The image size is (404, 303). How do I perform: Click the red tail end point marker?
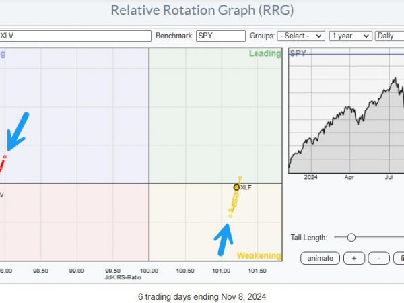5,157
